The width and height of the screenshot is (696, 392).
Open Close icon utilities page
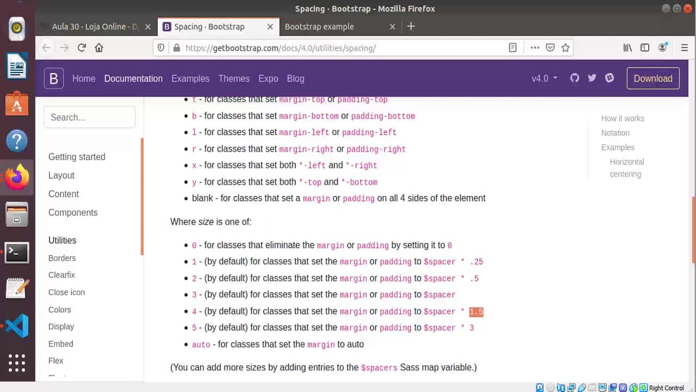[66, 292]
